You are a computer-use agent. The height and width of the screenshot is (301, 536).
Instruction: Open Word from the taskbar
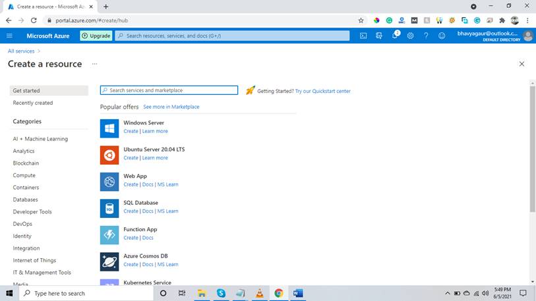tap(298, 293)
